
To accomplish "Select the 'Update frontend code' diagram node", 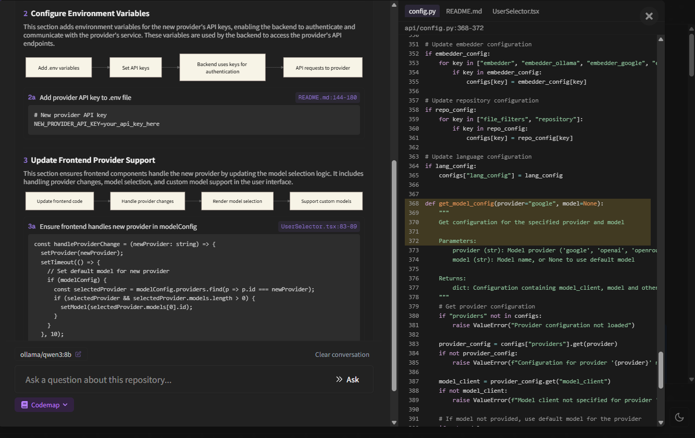I will (x=60, y=201).
